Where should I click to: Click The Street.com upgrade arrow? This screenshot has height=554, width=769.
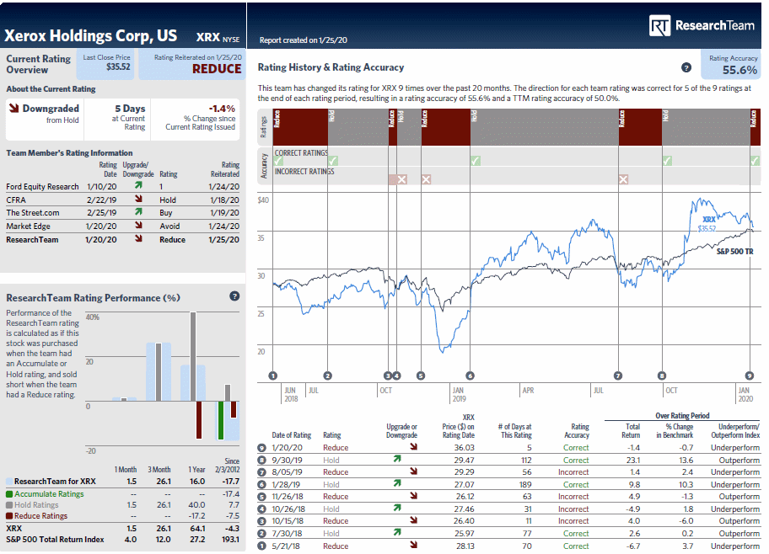[x=139, y=211]
